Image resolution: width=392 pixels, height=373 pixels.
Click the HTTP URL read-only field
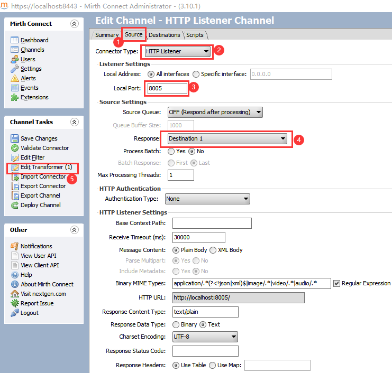(x=239, y=298)
